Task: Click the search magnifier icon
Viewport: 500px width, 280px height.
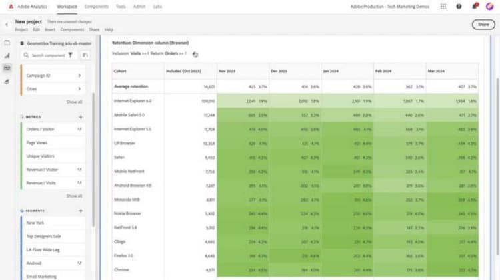Action: [26, 55]
